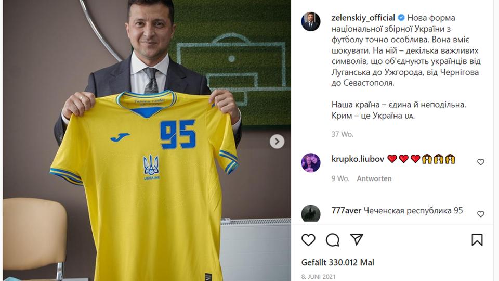Viewport: 499px width, 281px height.
Task: Click the yellow jersey photo
Action: click(x=147, y=140)
